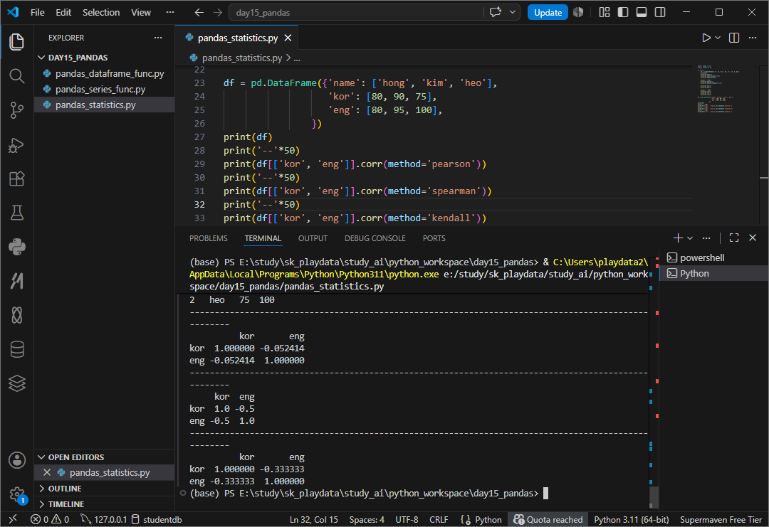Open dropdown next to Copilot chat icon
769x527 pixels.
[x=512, y=12]
